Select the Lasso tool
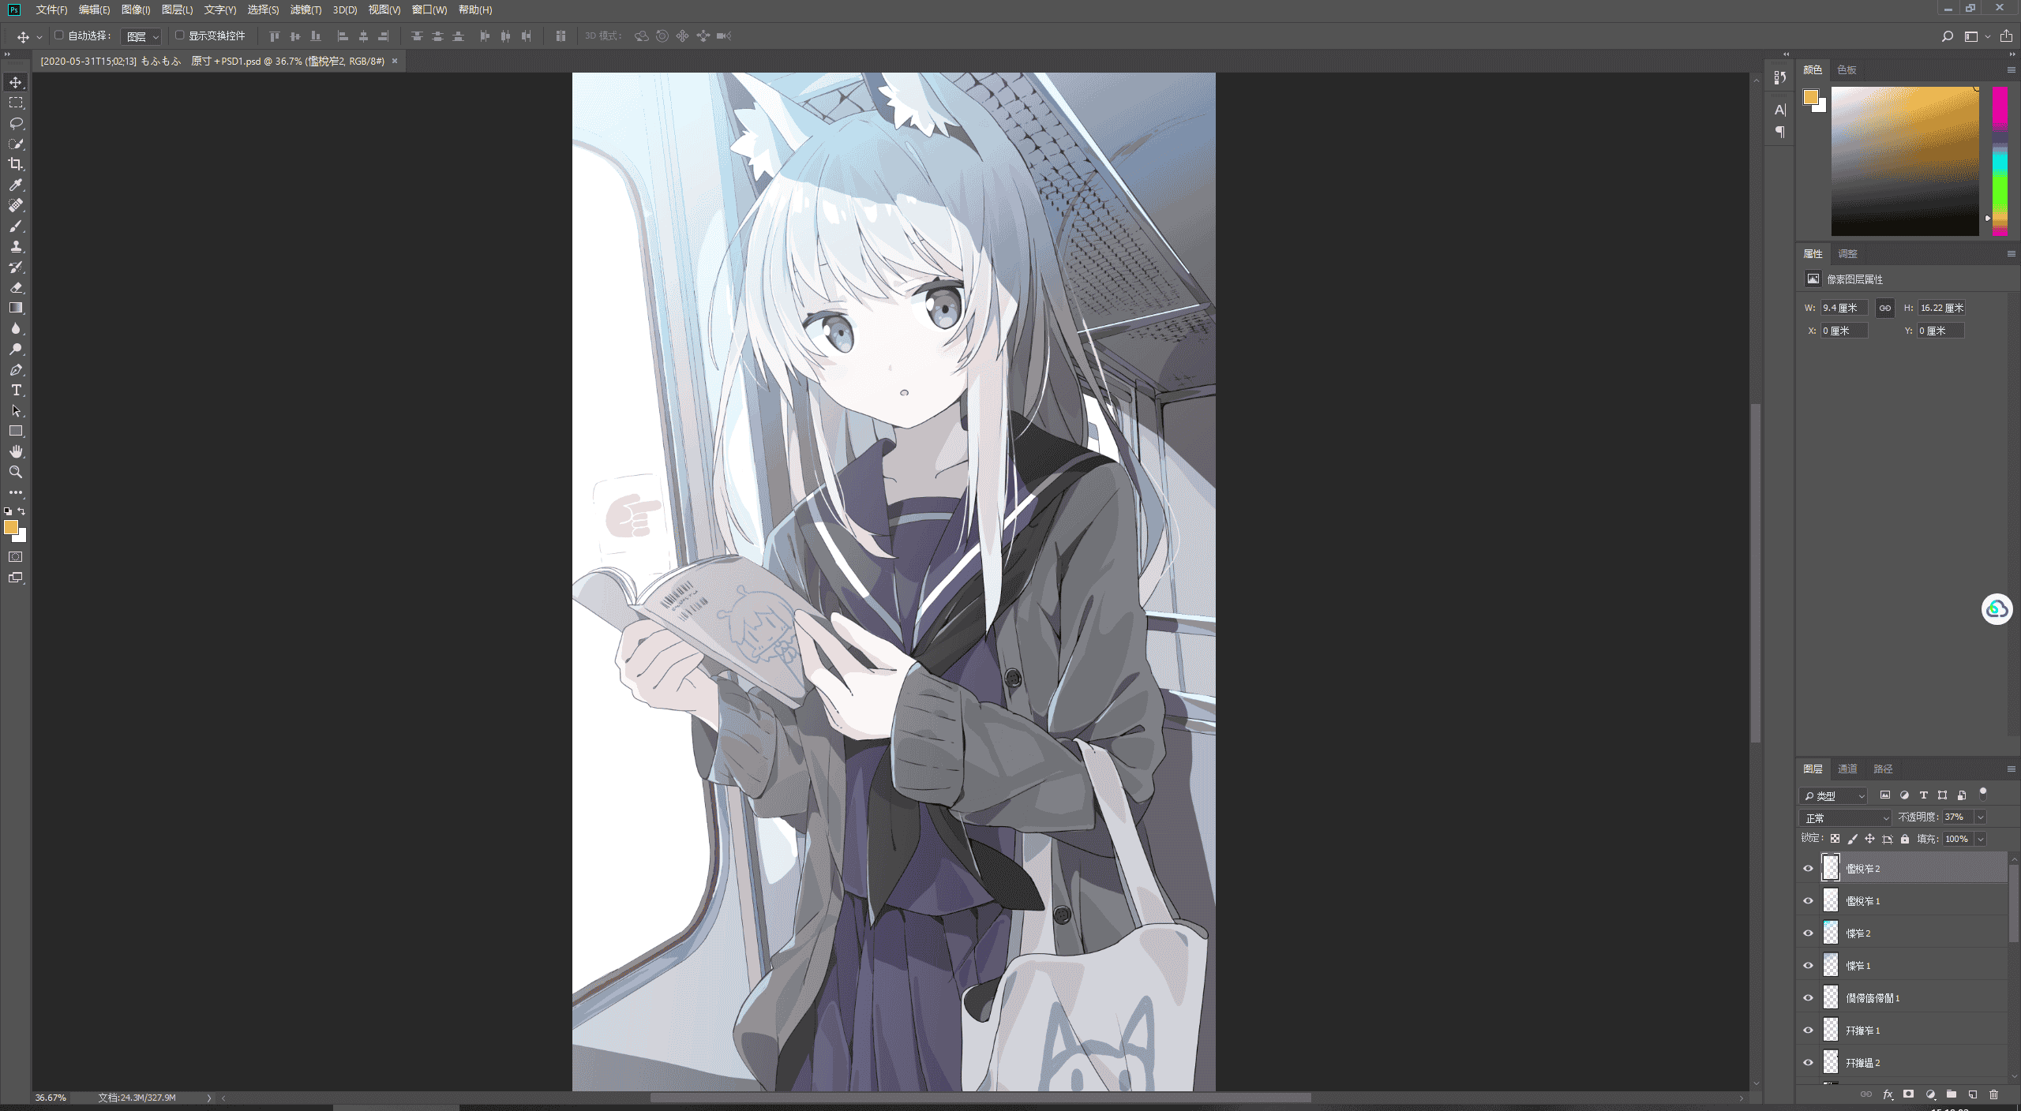The image size is (2021, 1111). 16,123
